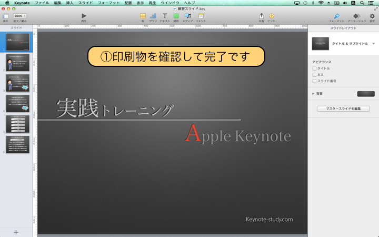Open the メディア media browser
The width and height of the screenshot is (379, 237).
click(x=187, y=16)
